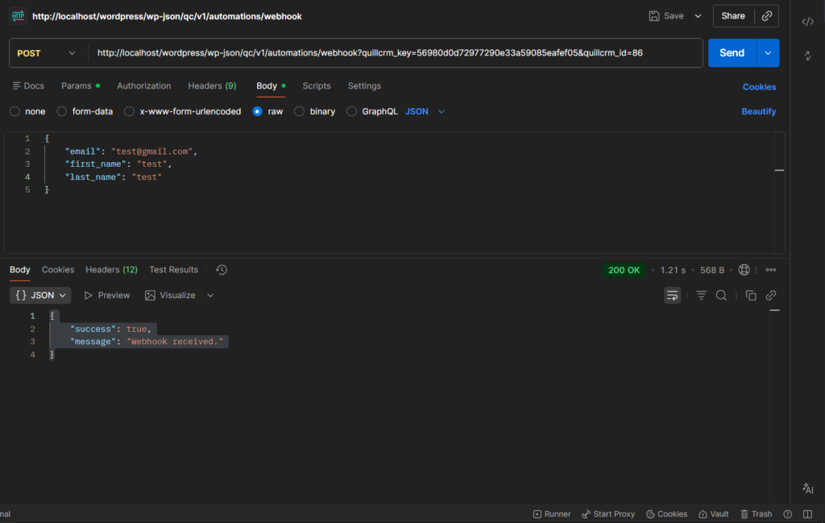Click the blue Send button
The image size is (825, 523).
point(732,53)
